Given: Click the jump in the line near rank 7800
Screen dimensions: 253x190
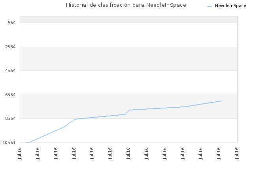Looking at the screenshot, I should click(x=127, y=112).
